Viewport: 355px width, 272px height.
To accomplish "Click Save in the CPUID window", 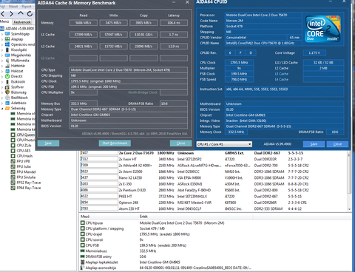I will click(x=314, y=144).
